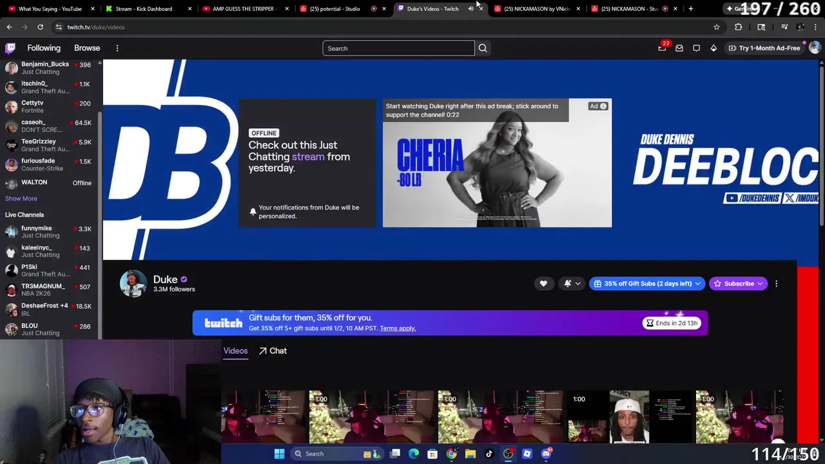
Task: Expand the Subscribe button dropdown
Action: (760, 284)
